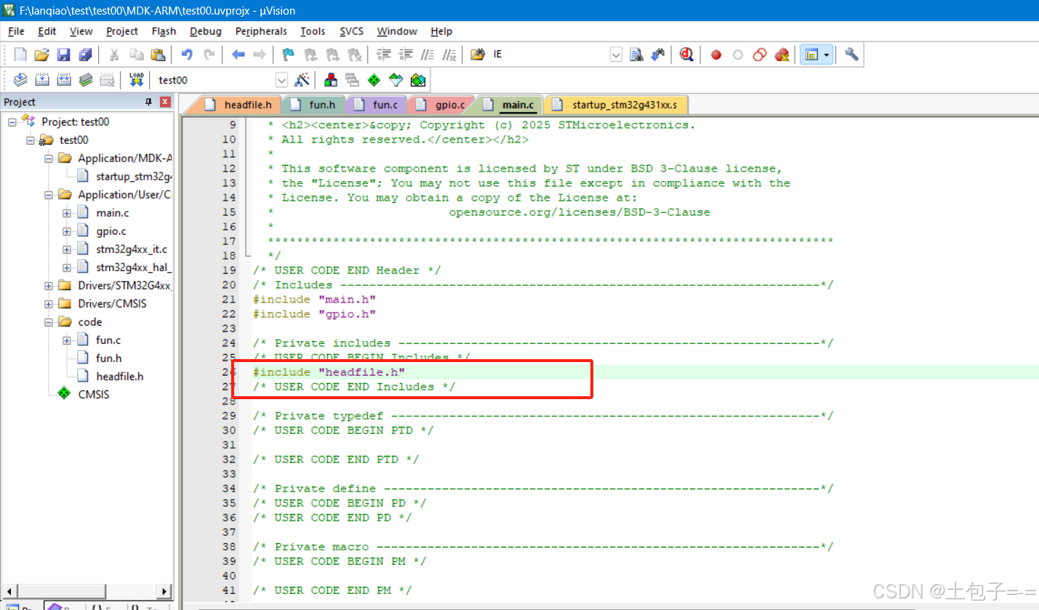
Task: Open the Manage Run-Time Environment green diamond icon
Action: tap(374, 80)
